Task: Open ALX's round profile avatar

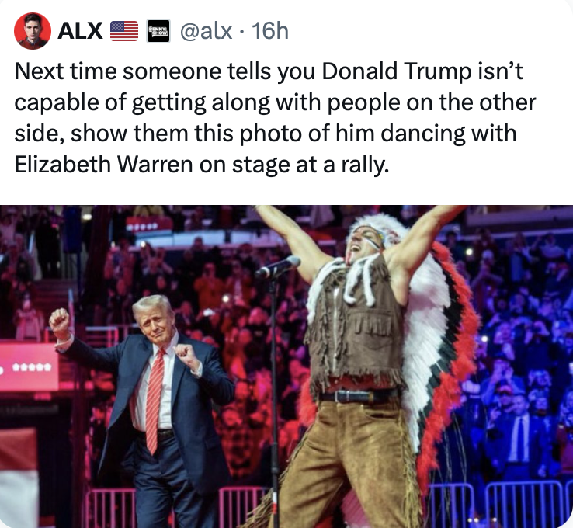Action: [32, 31]
